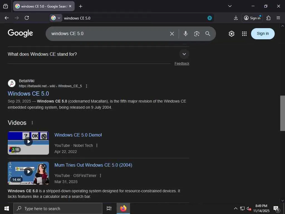Open a new tab with the plus button
The height and width of the screenshot is (214, 285).
[x=80, y=6]
